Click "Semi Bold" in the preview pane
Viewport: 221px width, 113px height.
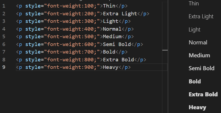tap(202, 68)
